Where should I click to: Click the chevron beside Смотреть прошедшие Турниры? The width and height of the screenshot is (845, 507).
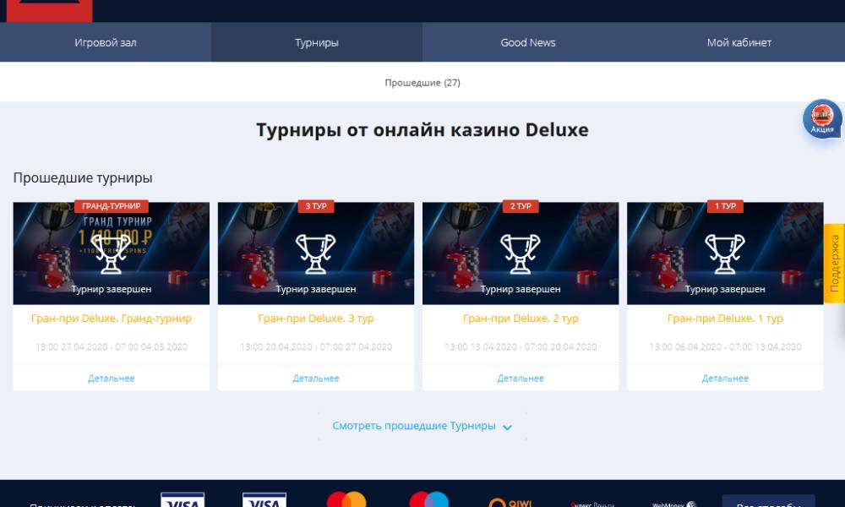click(x=507, y=428)
